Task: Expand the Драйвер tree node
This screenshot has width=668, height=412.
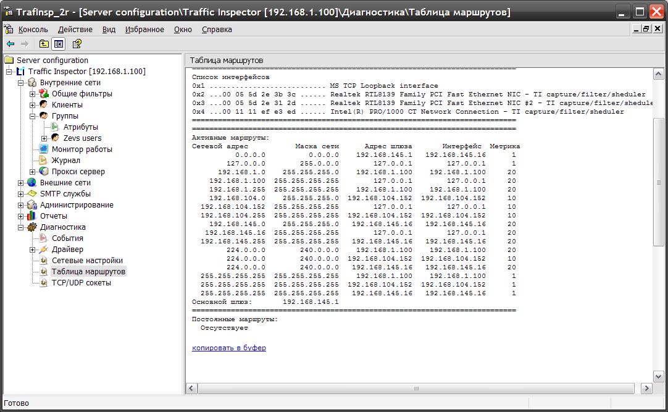Action: pyautogui.click(x=33, y=250)
